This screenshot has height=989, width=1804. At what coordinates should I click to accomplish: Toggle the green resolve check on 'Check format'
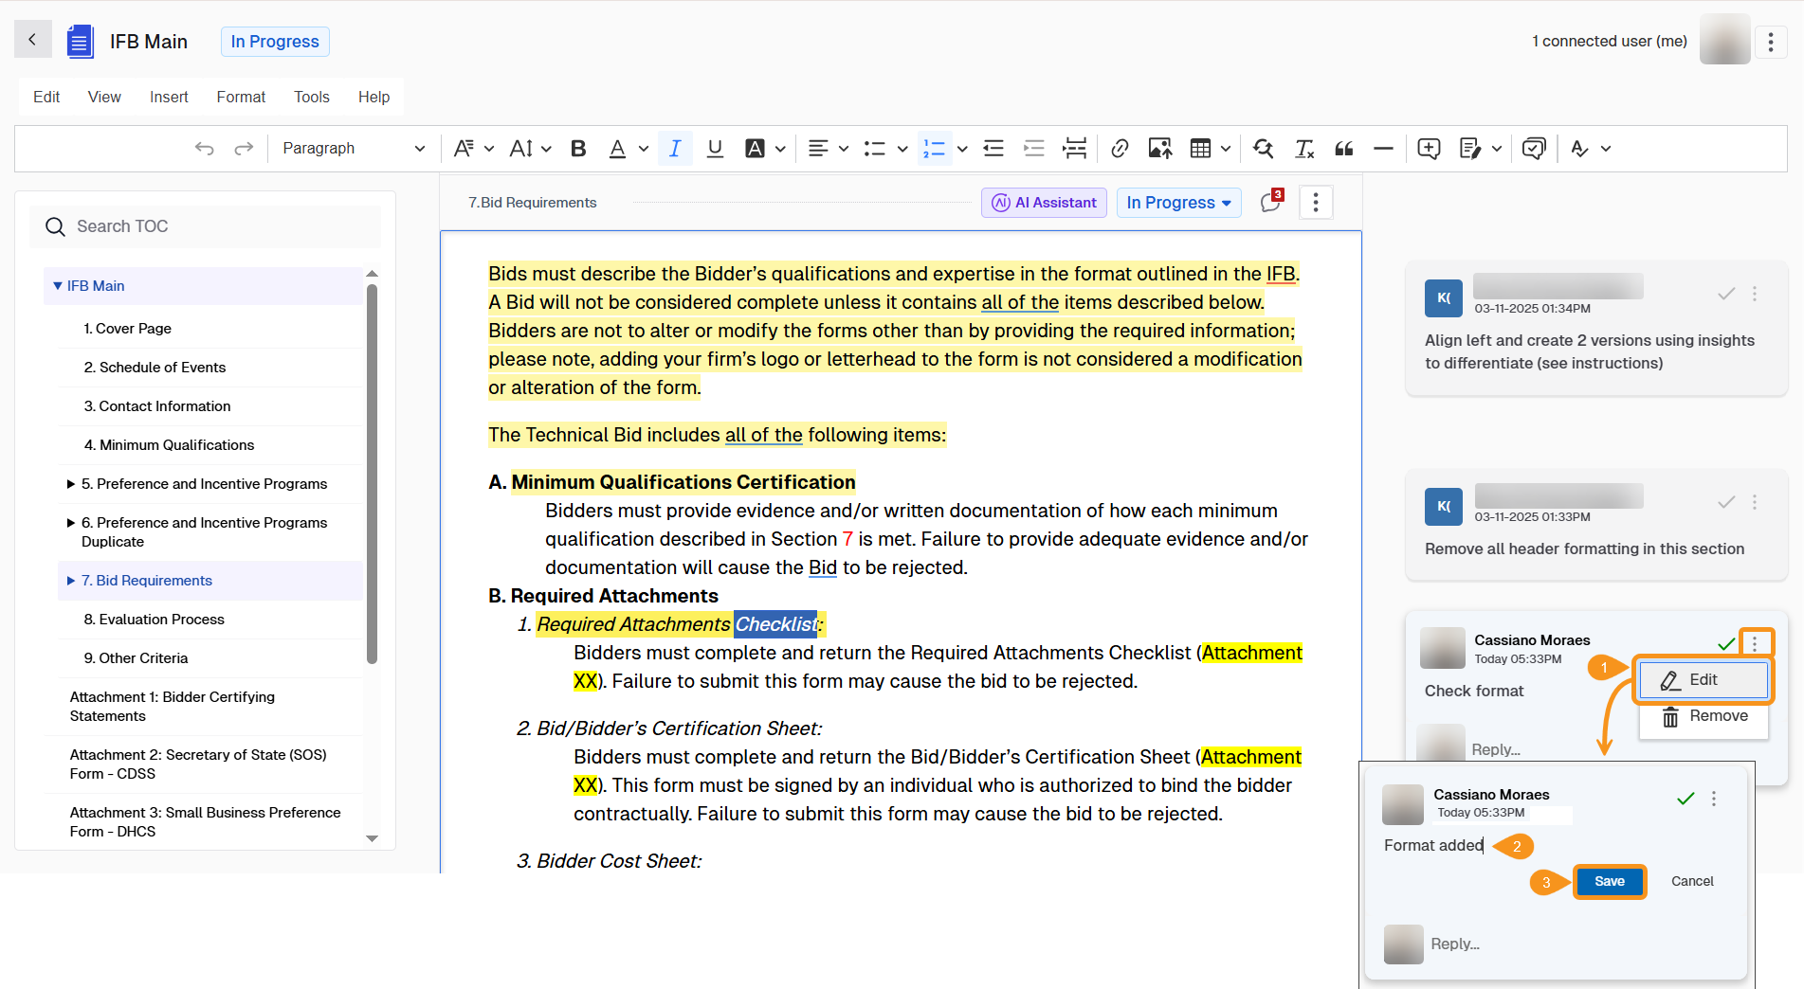[x=1726, y=644]
